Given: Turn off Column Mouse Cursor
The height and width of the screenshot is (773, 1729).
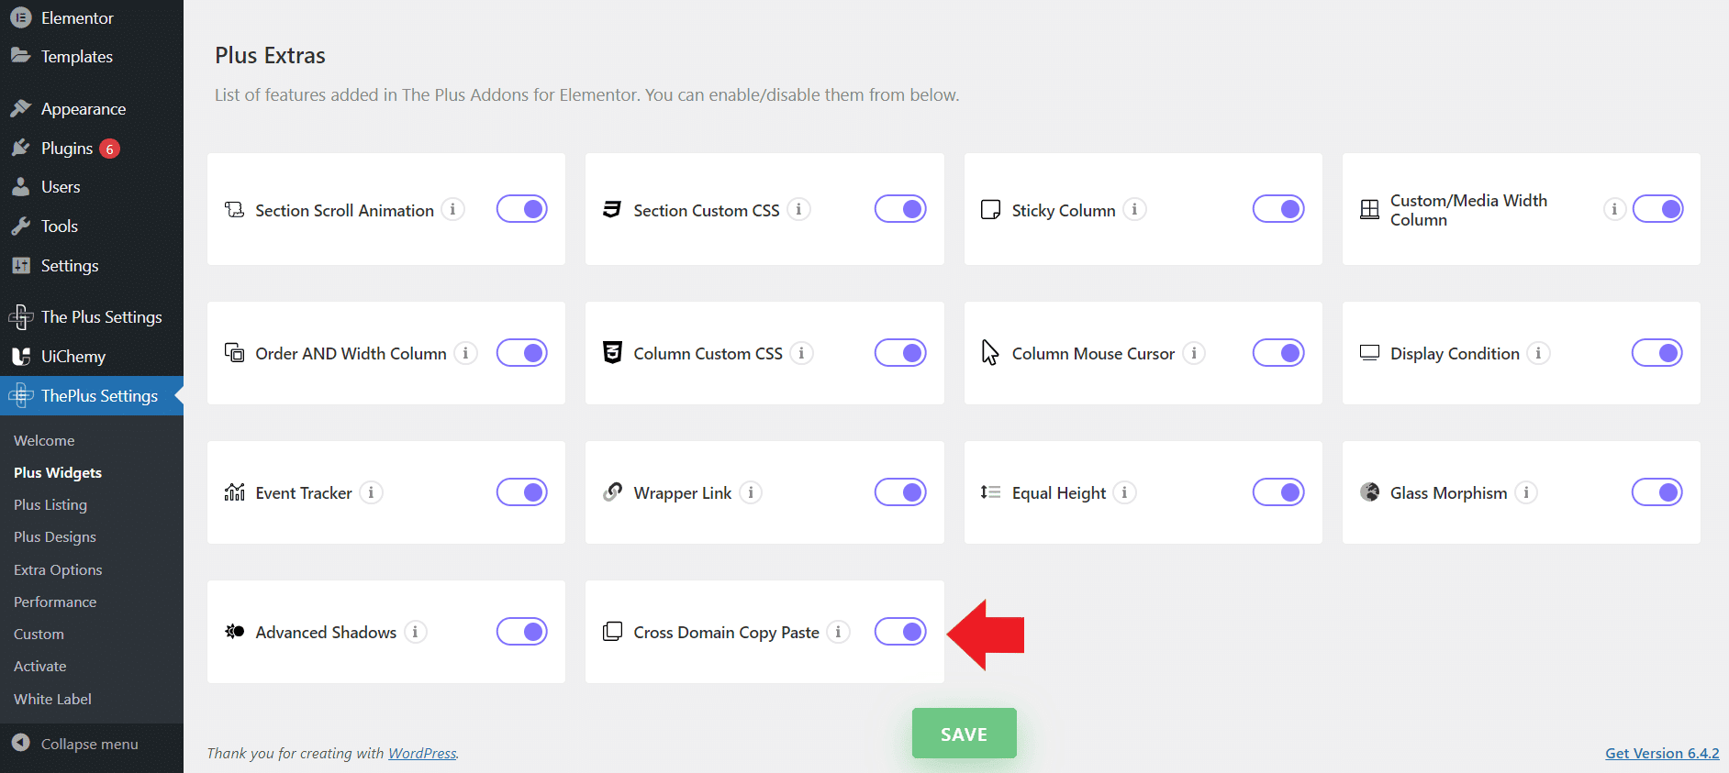Looking at the screenshot, I should click(1278, 353).
